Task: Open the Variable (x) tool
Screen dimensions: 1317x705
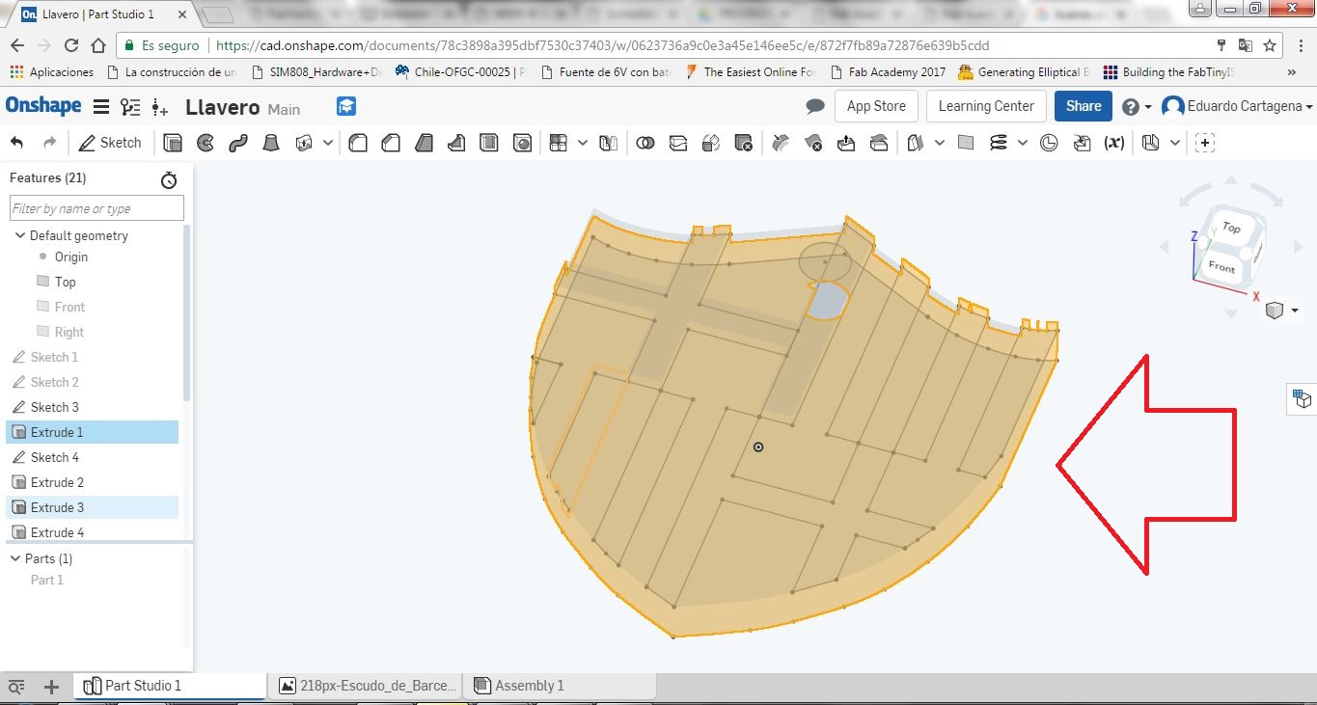Action: pos(1114,143)
